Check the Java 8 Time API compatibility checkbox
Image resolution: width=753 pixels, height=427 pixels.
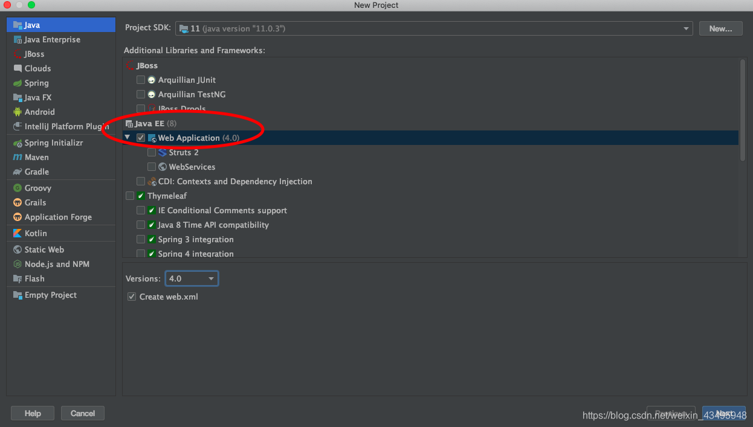pos(141,225)
